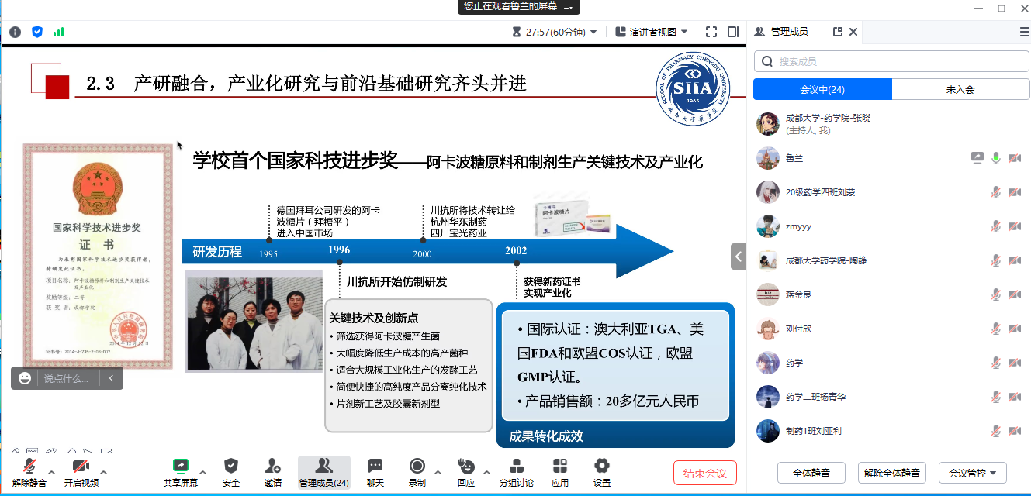This screenshot has height=496, width=1031.
Task: Select the 会议中(24) tab
Action: click(822, 90)
